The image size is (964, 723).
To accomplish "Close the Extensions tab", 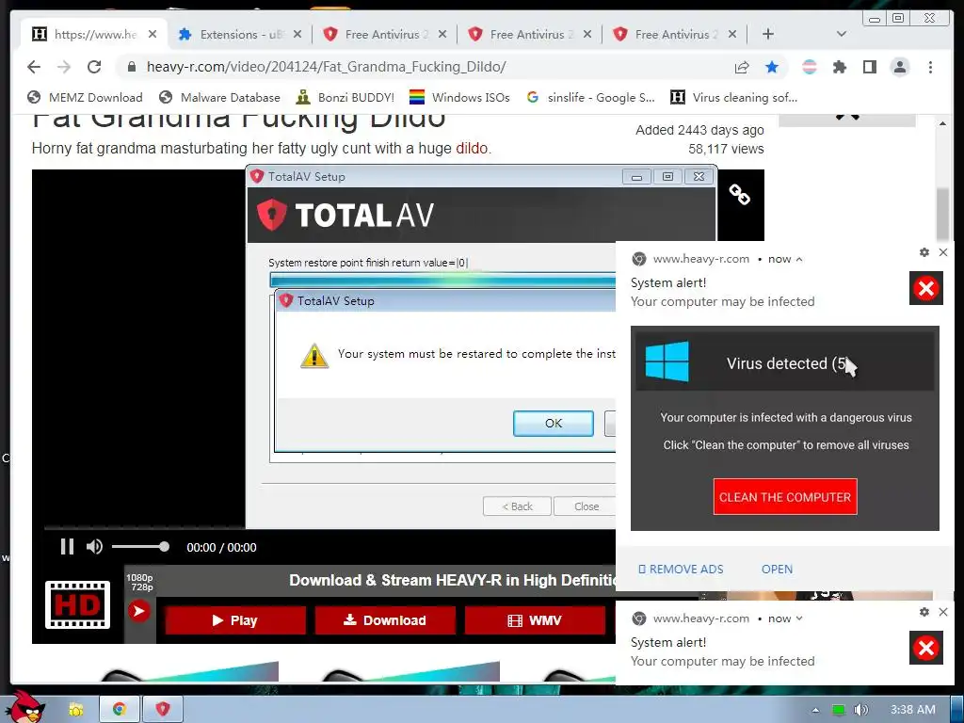I will coord(297,35).
